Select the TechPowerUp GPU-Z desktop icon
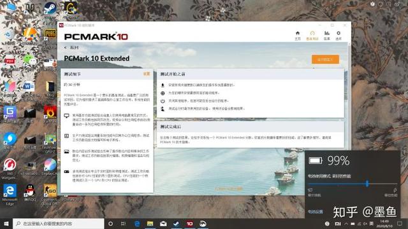Image resolution: width=408 pixels, height=229 pixels. 50,142
